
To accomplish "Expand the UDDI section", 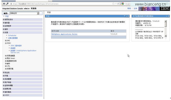I will coord(4,95).
